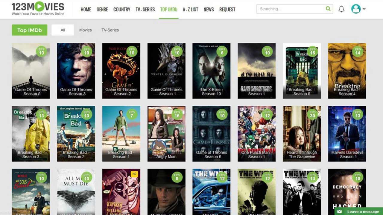Open the Angry Mom poster
This screenshot has width=383, height=215.
coord(166,134)
